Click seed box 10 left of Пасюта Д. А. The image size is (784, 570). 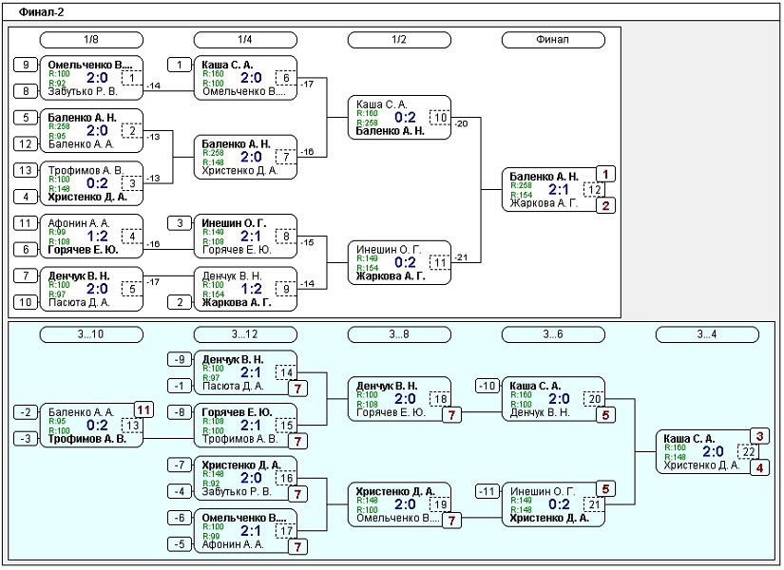pos(26,302)
